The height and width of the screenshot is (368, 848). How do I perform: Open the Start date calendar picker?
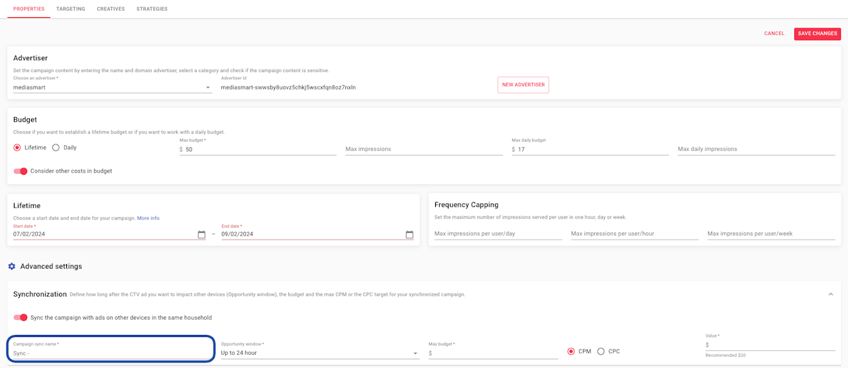tap(201, 234)
